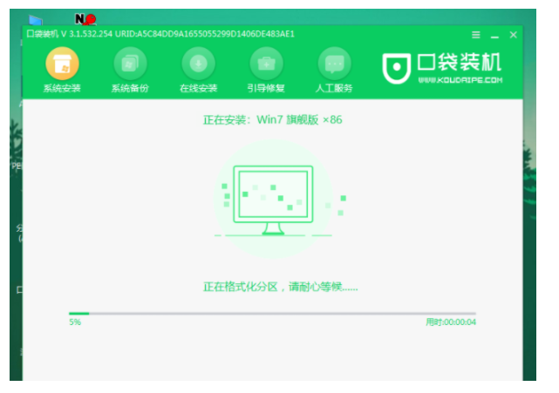Minimize the 口袋装机 window

tap(494, 35)
